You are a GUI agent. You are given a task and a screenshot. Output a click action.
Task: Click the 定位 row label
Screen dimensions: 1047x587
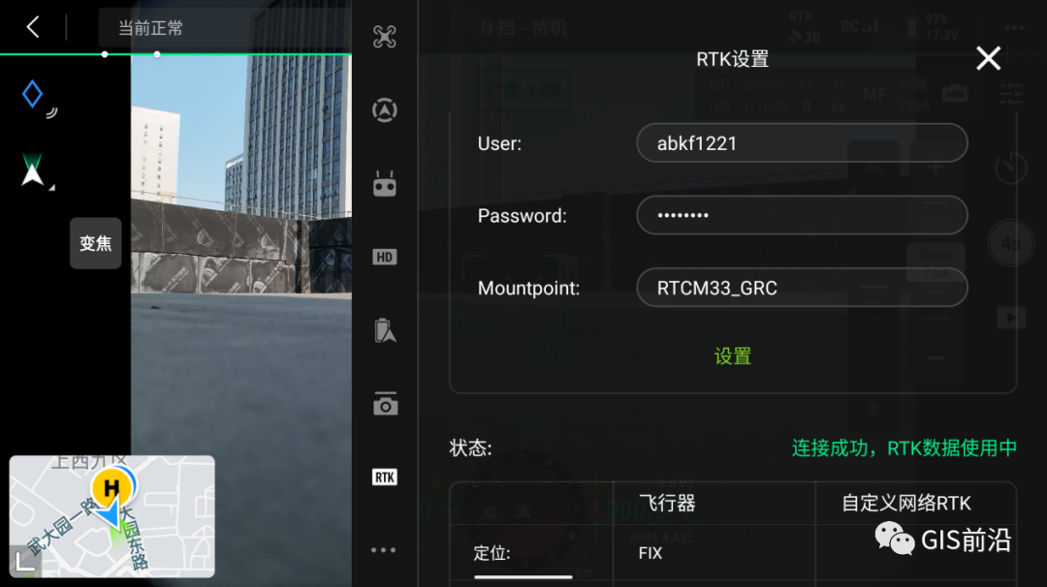(x=492, y=553)
